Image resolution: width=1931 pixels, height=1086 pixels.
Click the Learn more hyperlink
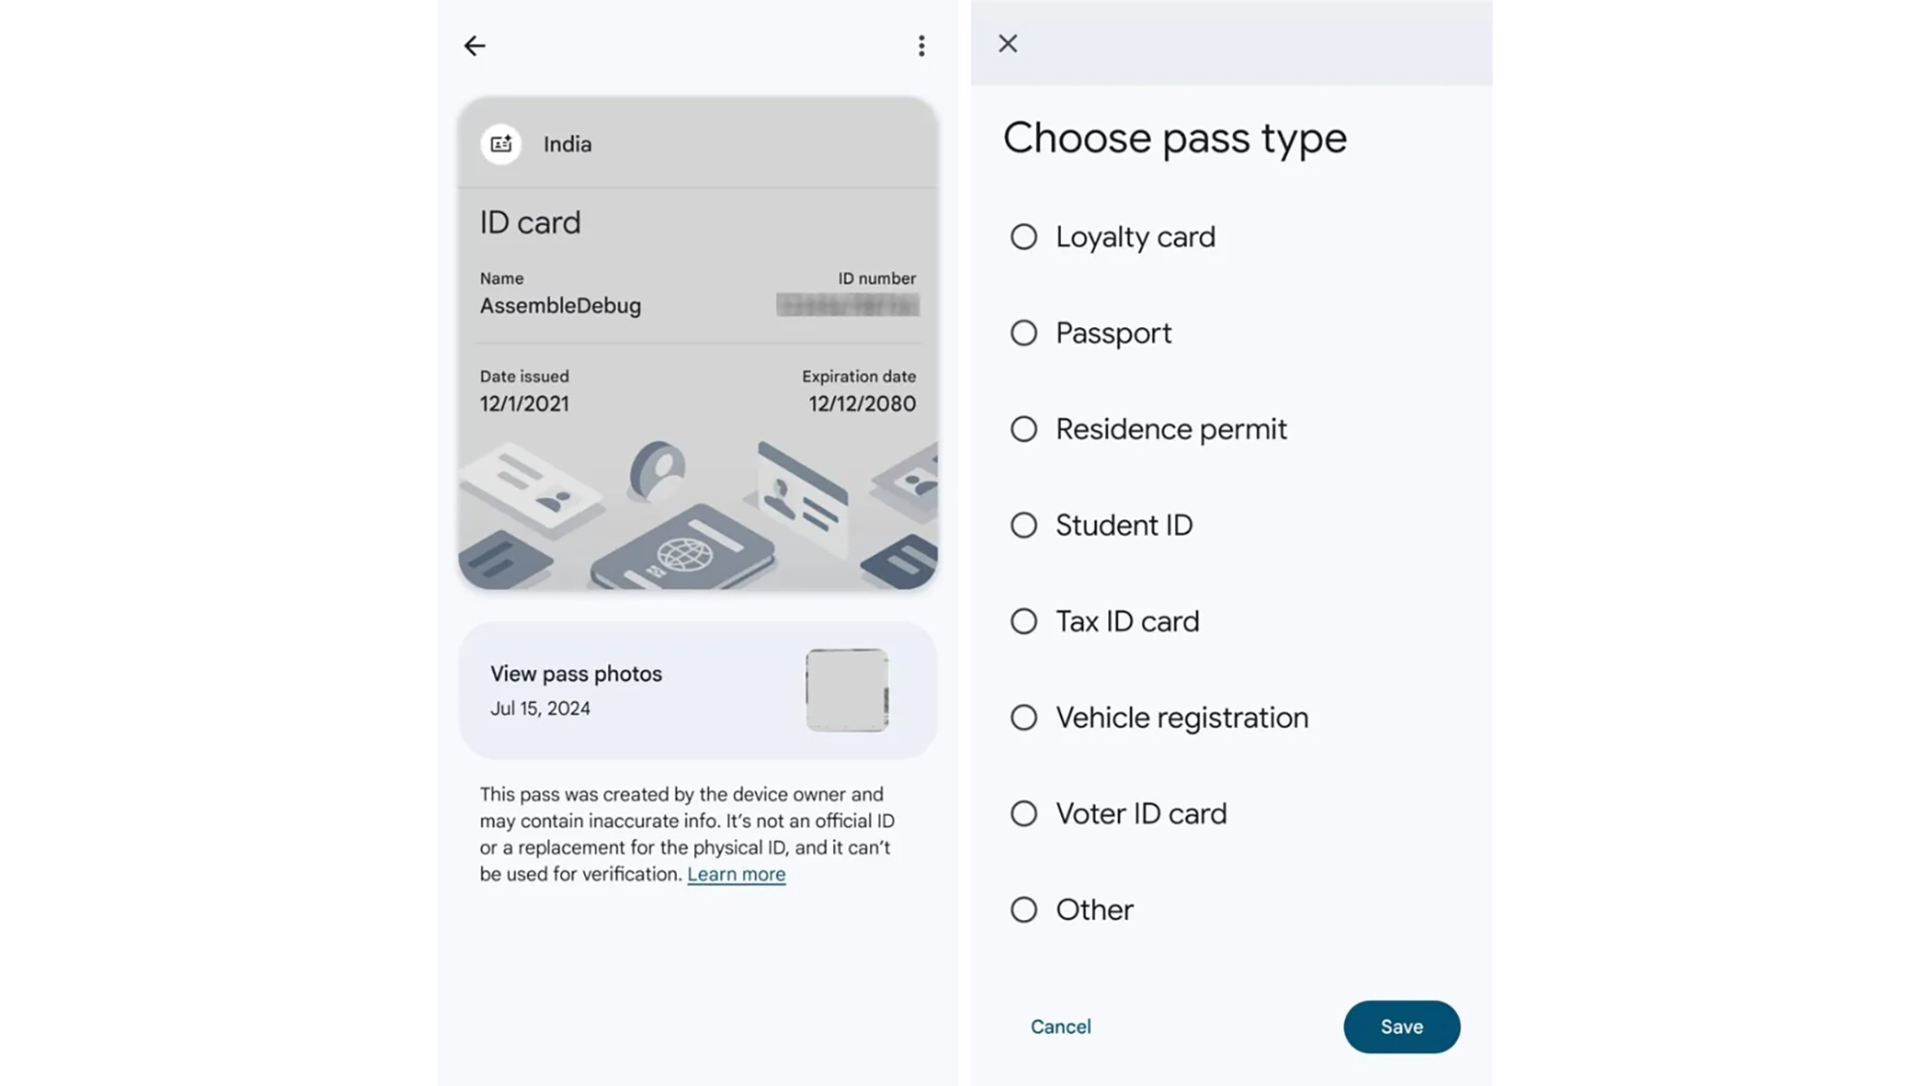pos(736,873)
